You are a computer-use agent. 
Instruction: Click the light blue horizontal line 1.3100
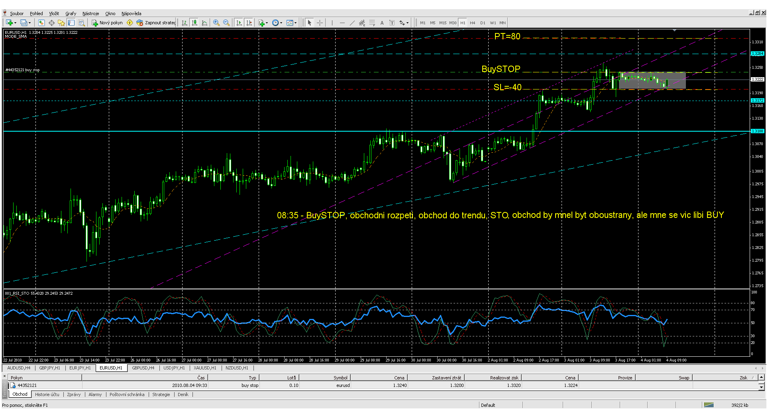377,131
